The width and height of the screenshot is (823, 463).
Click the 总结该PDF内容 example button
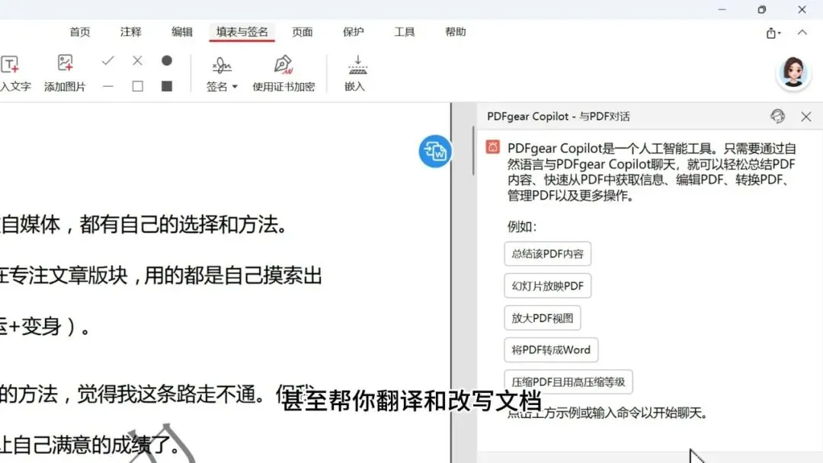pos(547,254)
